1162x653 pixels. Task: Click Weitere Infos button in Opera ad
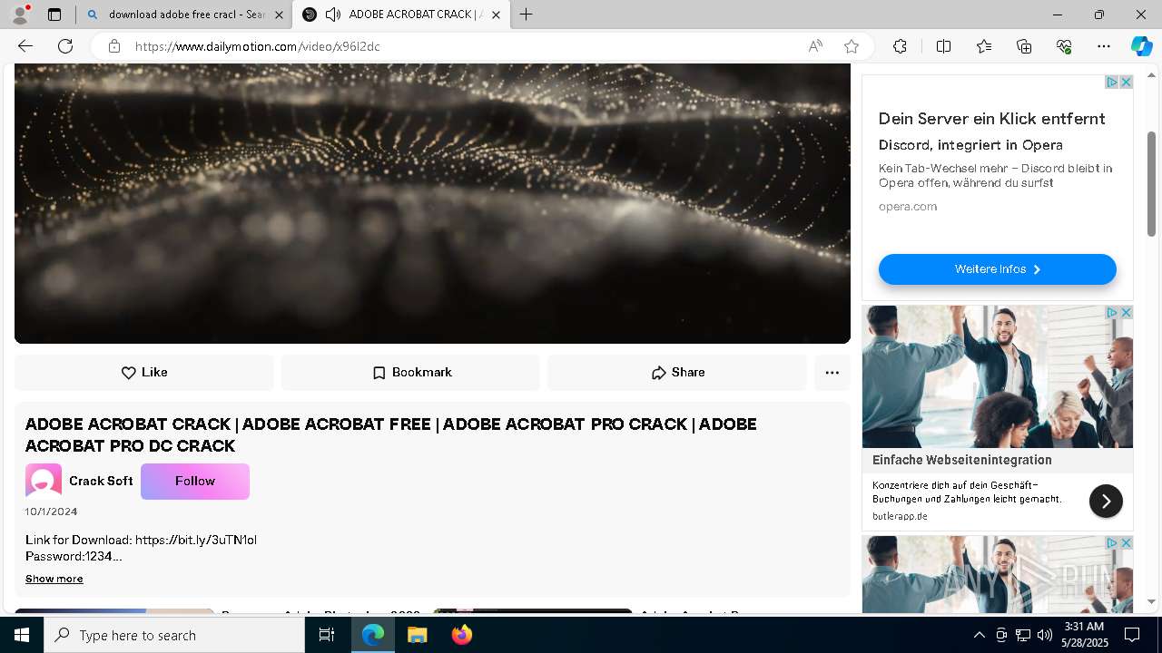tap(997, 269)
